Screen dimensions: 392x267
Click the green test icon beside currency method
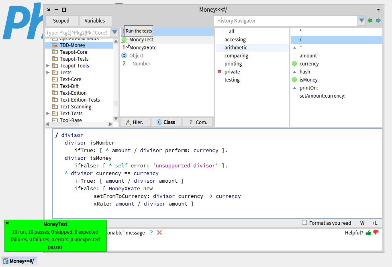pyautogui.click(x=294, y=63)
